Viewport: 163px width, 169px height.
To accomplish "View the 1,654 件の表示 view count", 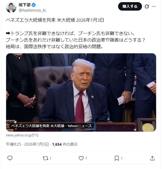I will (65, 144).
